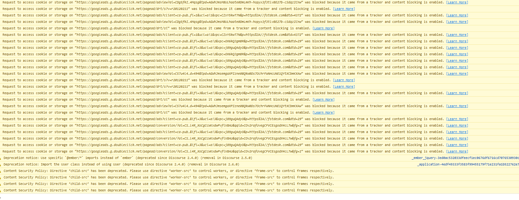Screen dimensions: 519x200
Task: Open Learn More on the first conversion warning
Action: (x=457, y=125)
